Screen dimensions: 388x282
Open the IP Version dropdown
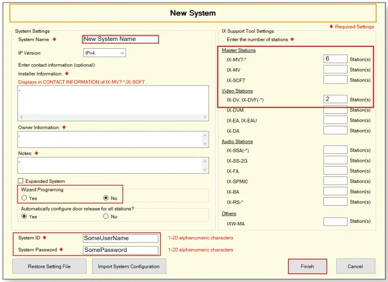104,53
